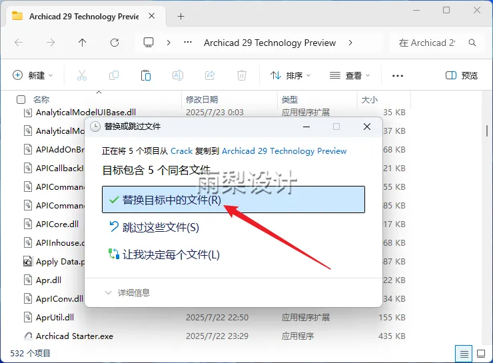Viewport: 493px width, 363px height.
Task: Open the 新建 (New) dropdown
Action: (33, 75)
